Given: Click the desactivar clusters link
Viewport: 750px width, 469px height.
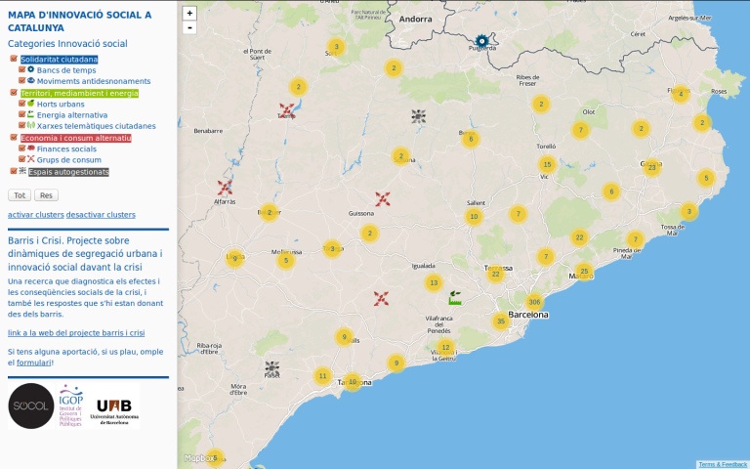Looking at the screenshot, I should [101, 215].
